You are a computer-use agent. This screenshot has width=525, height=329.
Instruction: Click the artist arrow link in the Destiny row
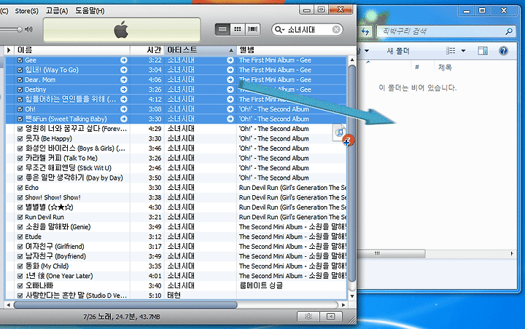click(230, 90)
